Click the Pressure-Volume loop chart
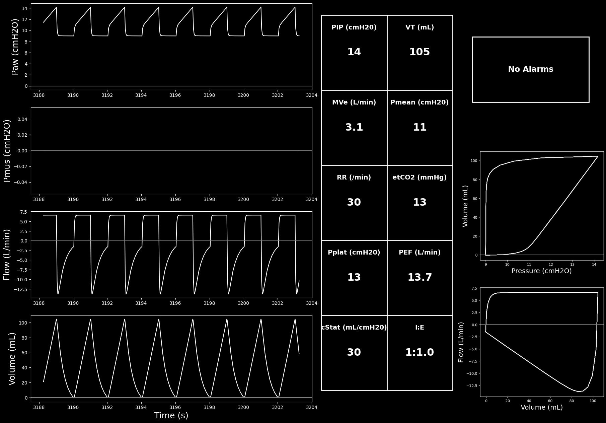Viewport: 606px width, 423px height. coord(542,206)
